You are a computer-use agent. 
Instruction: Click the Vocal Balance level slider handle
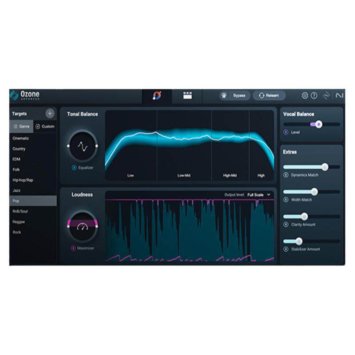pyautogui.click(x=319, y=124)
